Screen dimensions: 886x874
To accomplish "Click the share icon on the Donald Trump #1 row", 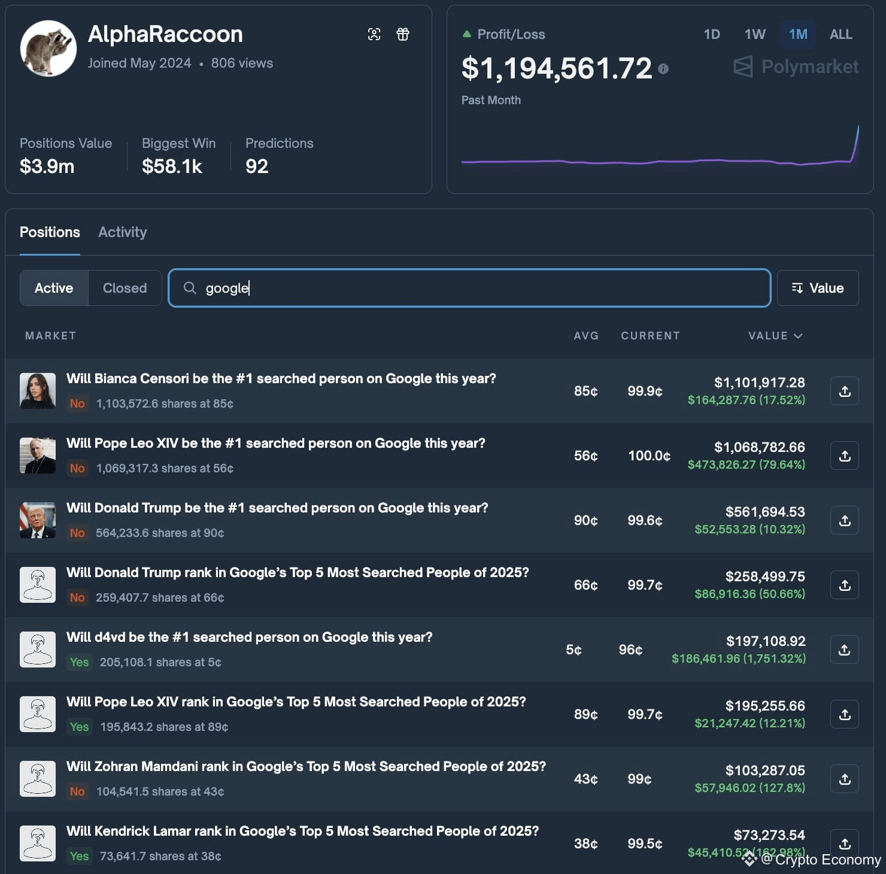I will click(844, 520).
